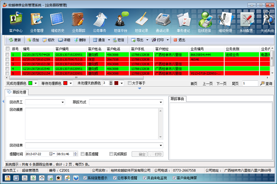This screenshot has width=277, height=184.
Task: Enable the 是否提醒 reminder checkbox
Action: point(83,154)
